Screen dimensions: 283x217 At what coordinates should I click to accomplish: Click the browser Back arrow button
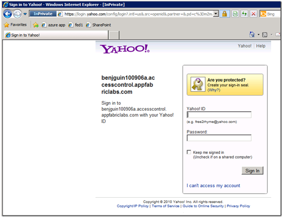(8, 14)
